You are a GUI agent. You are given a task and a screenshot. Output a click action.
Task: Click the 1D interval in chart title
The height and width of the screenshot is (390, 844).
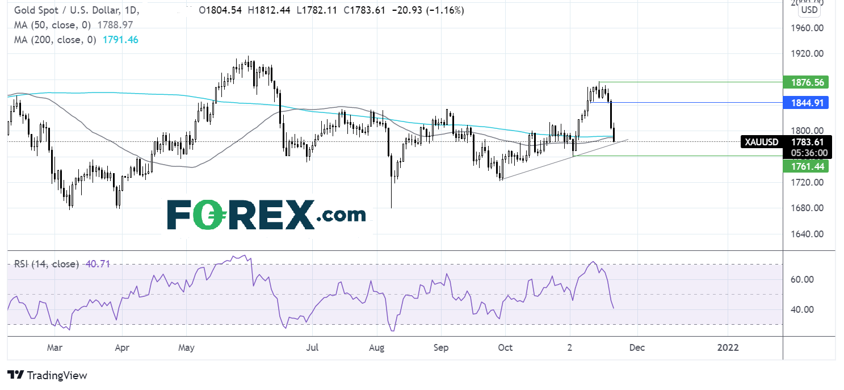point(129,11)
